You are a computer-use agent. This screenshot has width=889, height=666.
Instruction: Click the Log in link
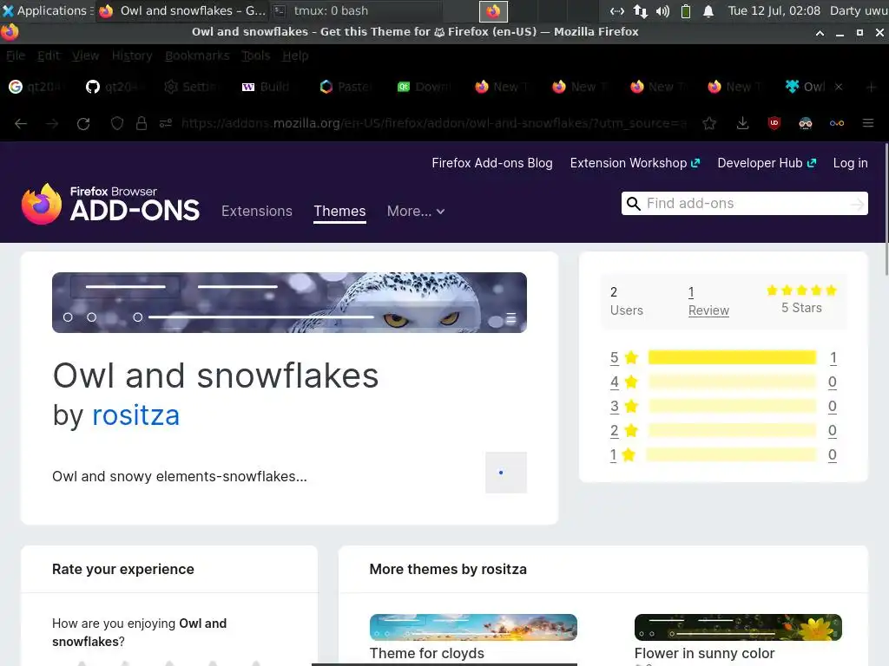pyautogui.click(x=851, y=163)
